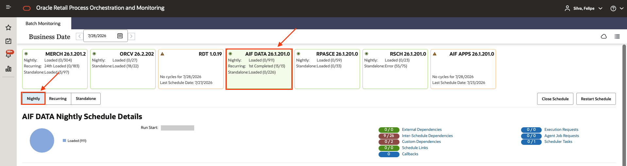Select the AIF APPS 26.1.201.0 tile
Image resolution: width=627 pixels, height=166 pixels.
pos(463,69)
